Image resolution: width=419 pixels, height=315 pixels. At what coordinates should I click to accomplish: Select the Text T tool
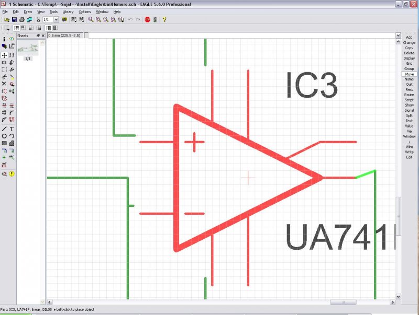click(x=12, y=129)
